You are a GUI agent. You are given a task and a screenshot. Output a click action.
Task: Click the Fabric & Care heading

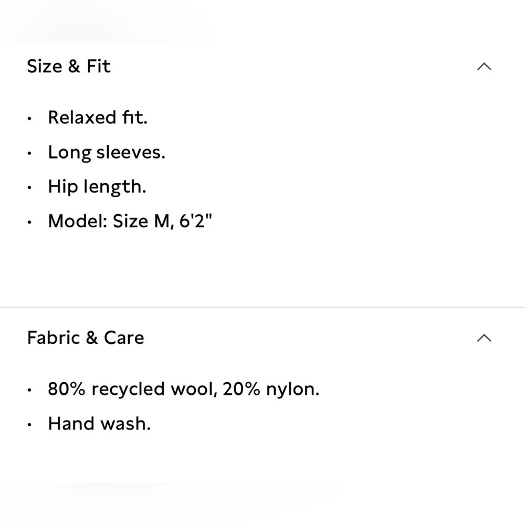86,338
